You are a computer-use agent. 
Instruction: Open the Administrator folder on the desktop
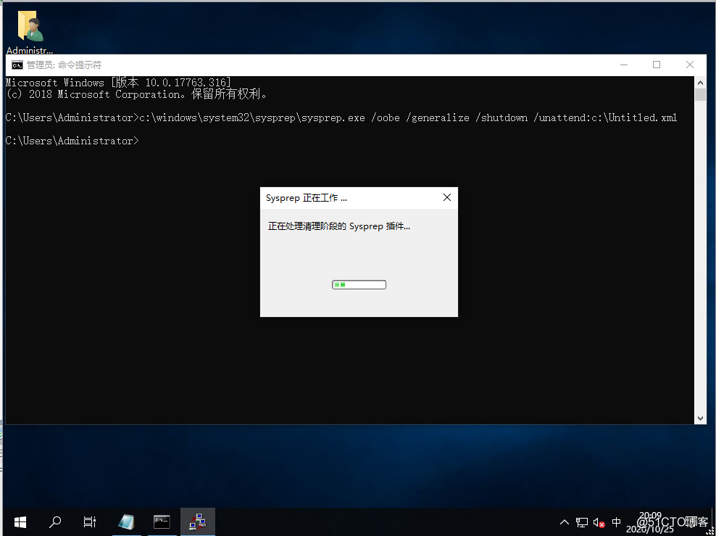click(29, 25)
